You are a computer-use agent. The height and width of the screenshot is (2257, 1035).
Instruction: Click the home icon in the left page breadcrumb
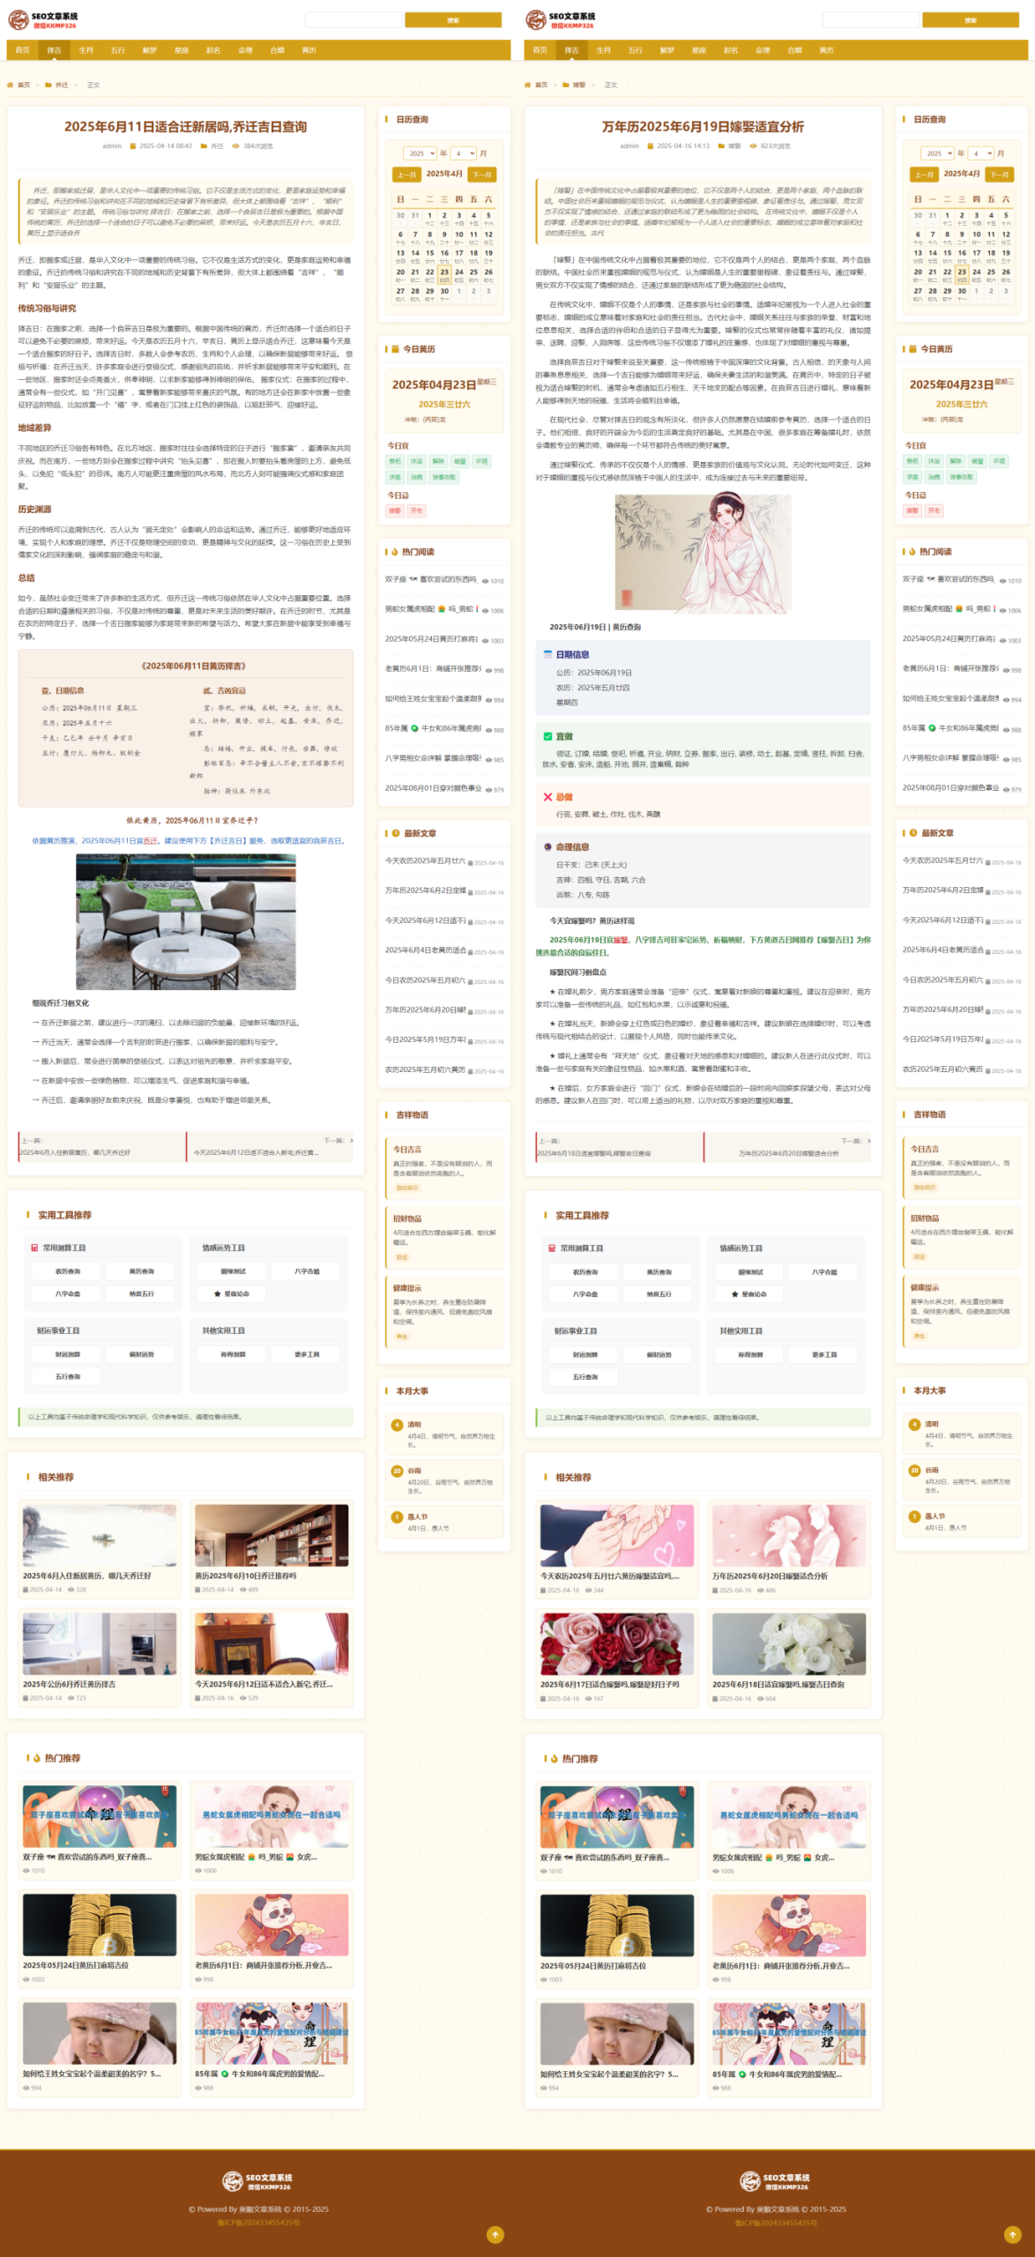11,86
